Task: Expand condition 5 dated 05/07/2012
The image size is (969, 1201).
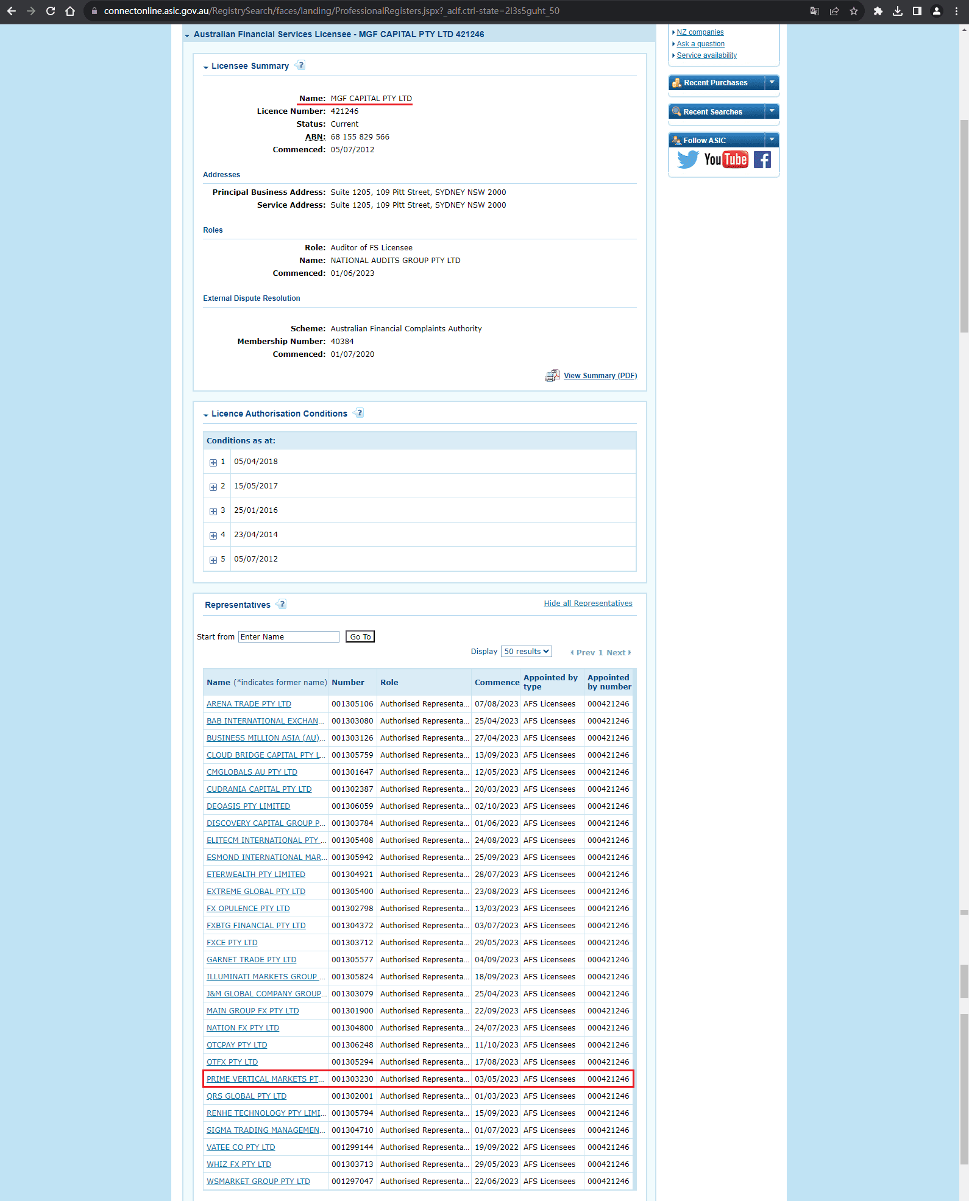Action: (x=213, y=560)
